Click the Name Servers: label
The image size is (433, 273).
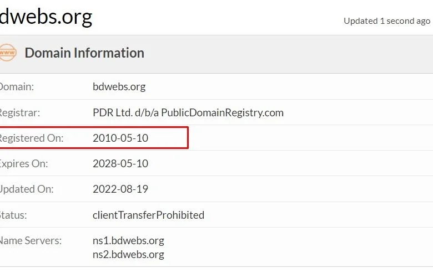(x=31, y=241)
